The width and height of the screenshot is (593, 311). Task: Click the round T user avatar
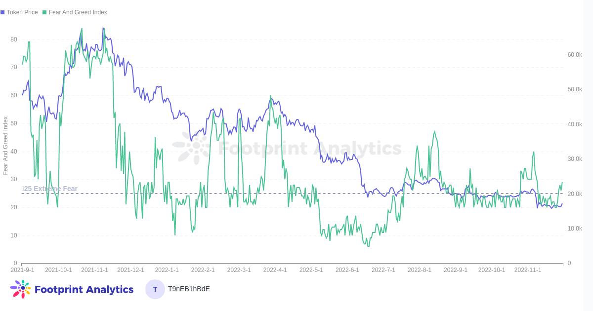point(155,289)
